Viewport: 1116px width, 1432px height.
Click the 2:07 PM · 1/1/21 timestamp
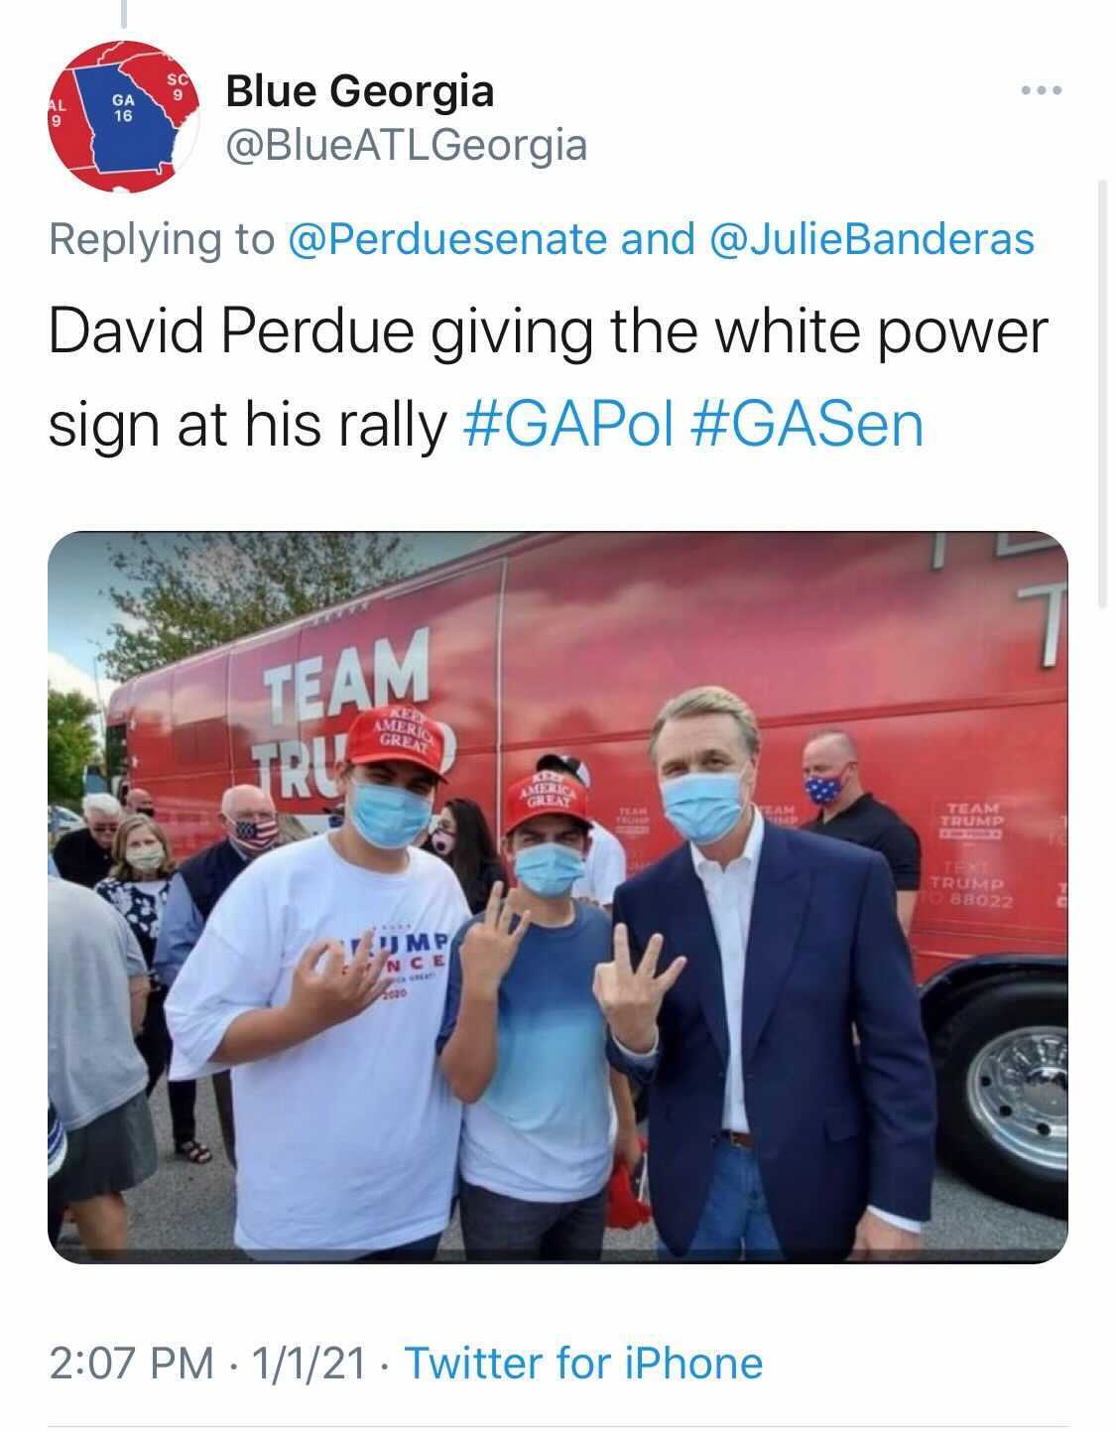[206, 1363]
